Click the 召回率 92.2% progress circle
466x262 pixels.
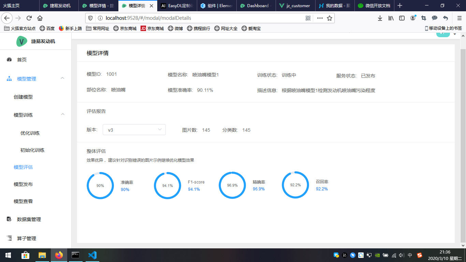[295, 185]
